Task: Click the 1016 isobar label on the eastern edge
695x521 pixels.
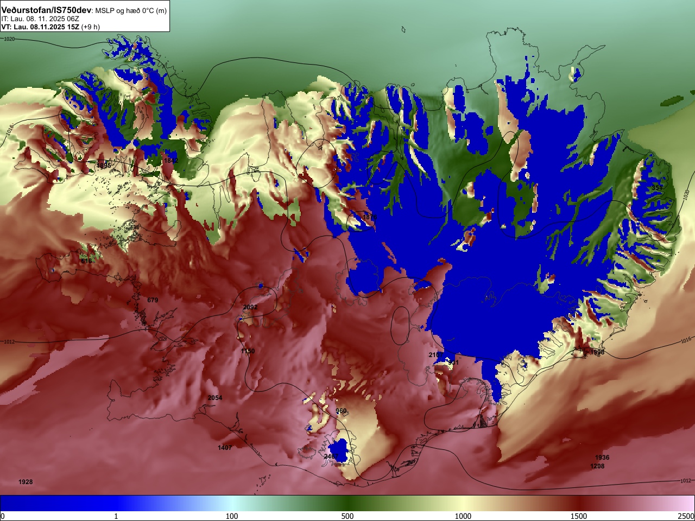Action: pyautogui.click(x=686, y=340)
